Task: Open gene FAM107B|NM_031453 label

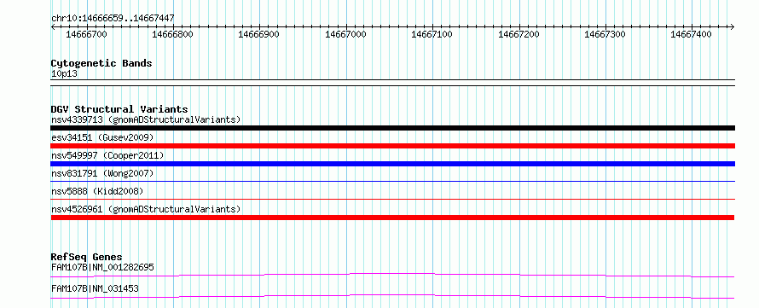Action: point(95,288)
